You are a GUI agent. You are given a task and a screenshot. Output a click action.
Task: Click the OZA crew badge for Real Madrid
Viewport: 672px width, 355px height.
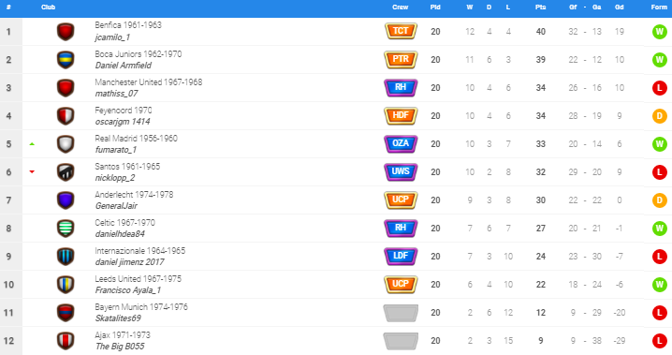coord(401,143)
